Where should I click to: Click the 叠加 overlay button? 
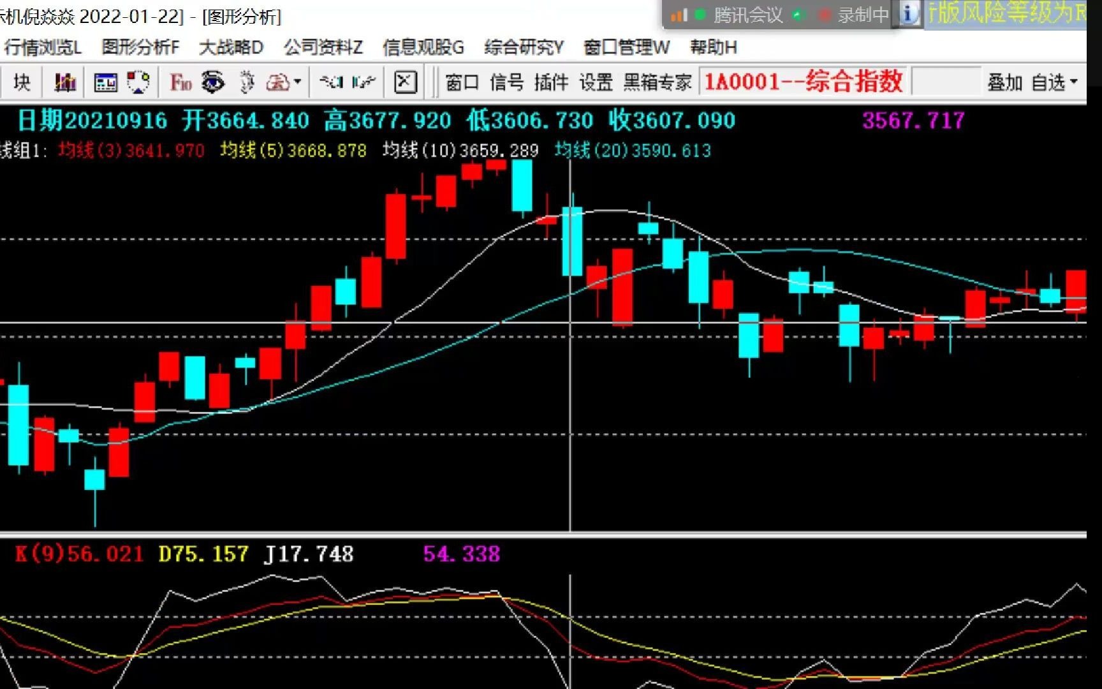(1005, 82)
